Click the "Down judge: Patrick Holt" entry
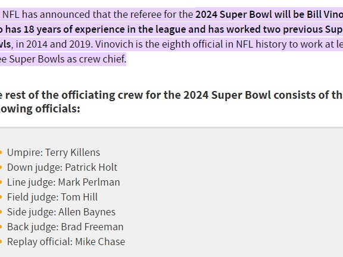The image size is (343, 257). click(62, 167)
